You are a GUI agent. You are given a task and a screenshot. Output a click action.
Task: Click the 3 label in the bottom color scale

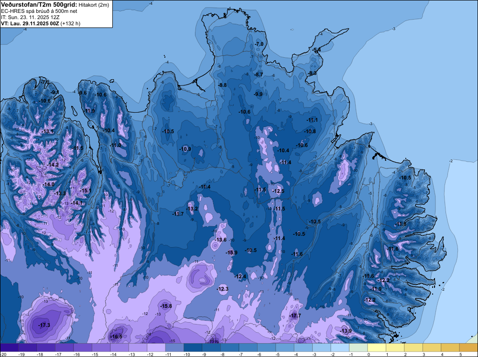424,354
